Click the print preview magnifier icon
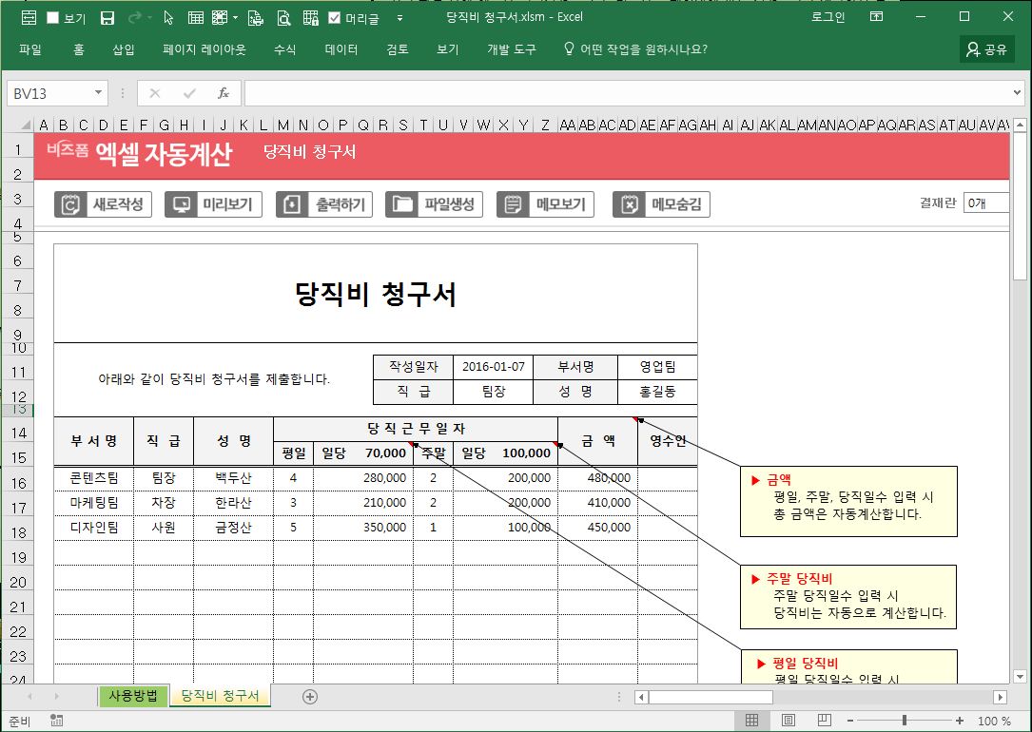 pyautogui.click(x=283, y=17)
